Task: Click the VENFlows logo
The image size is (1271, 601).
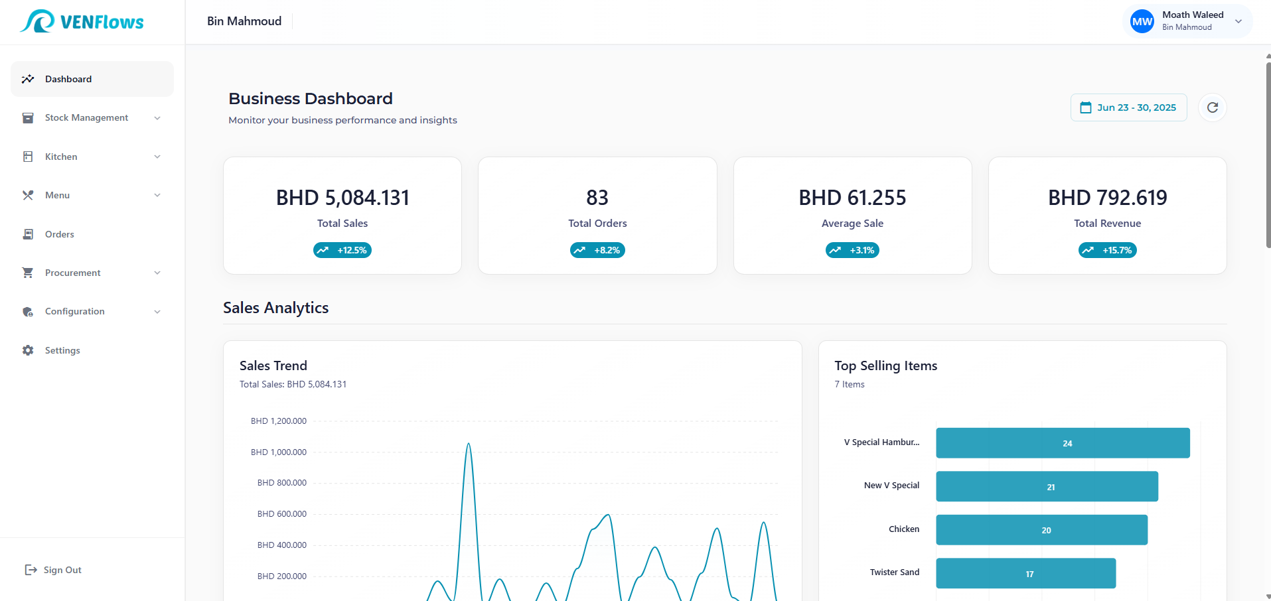Action: tap(82, 22)
